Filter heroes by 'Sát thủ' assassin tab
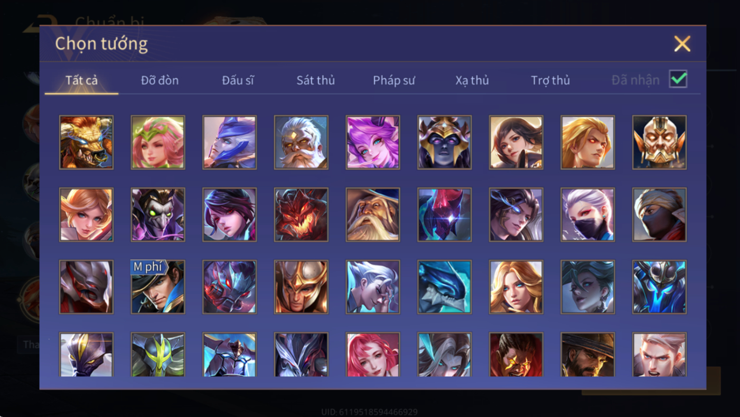Image resolution: width=740 pixels, height=417 pixels. 315,80
